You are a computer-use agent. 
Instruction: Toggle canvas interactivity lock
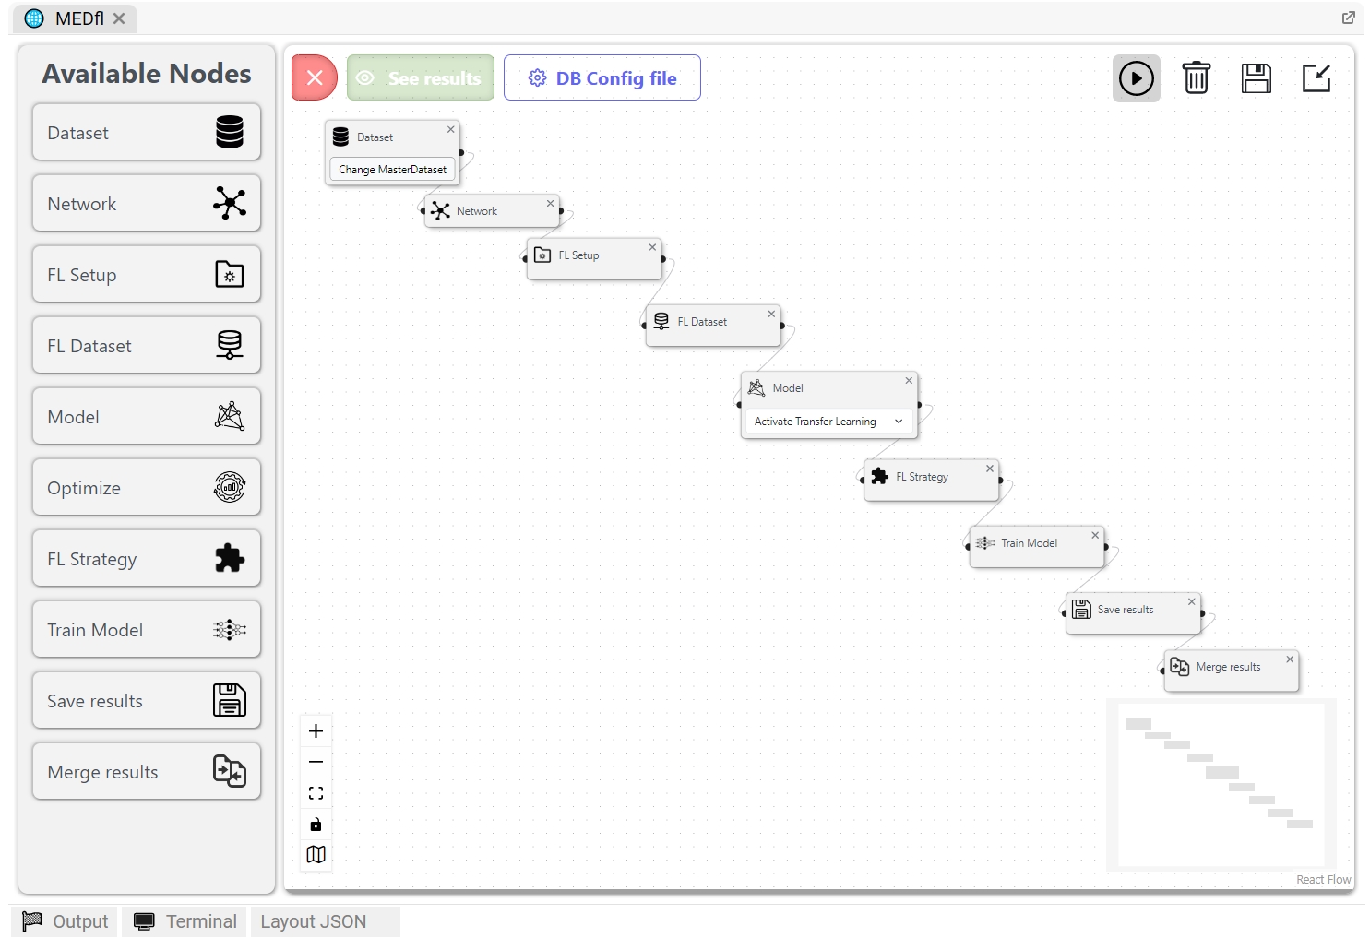[x=316, y=825]
